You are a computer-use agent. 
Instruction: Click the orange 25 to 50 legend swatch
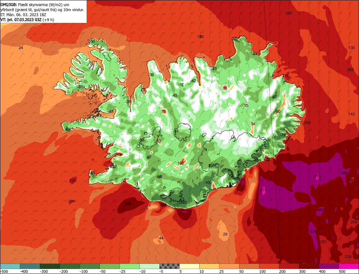(x=229, y=266)
